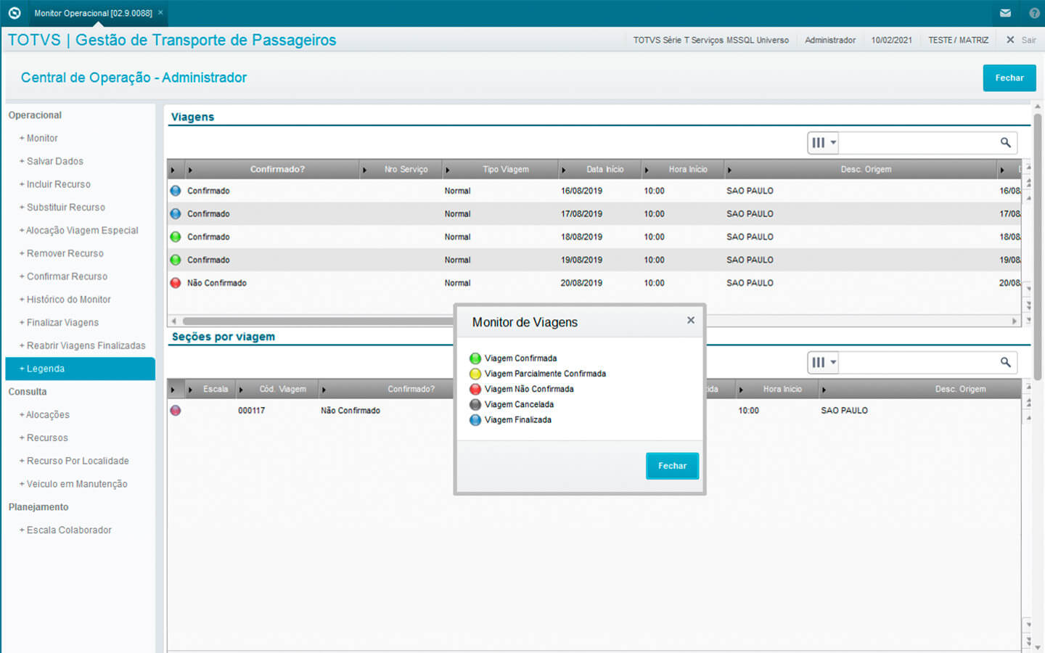
Task: Click the TOTVS logo icon at top left
Action: tap(14, 13)
